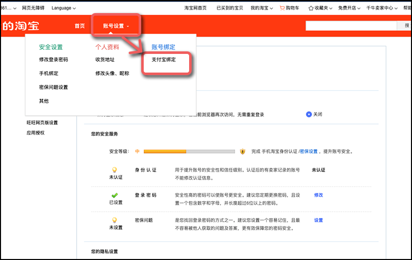
Task: Click the light bulb icon for 身份认证
Action: 115,170
